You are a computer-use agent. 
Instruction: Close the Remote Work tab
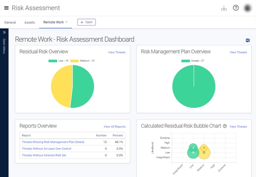[x=66, y=22]
